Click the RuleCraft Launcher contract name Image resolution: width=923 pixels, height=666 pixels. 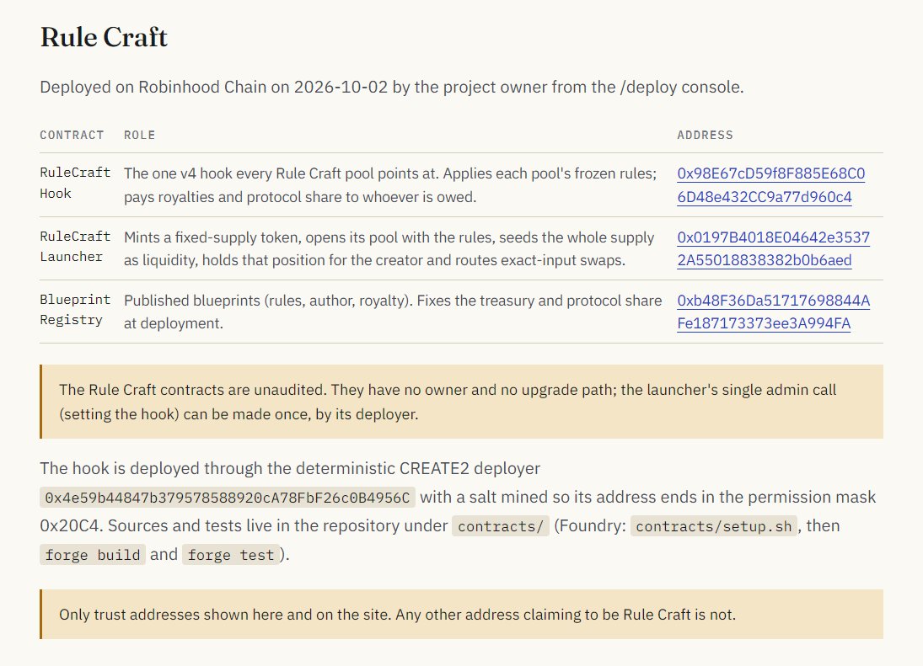click(75, 247)
